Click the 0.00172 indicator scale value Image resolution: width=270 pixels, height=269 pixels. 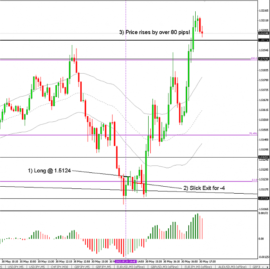tap(263, 213)
